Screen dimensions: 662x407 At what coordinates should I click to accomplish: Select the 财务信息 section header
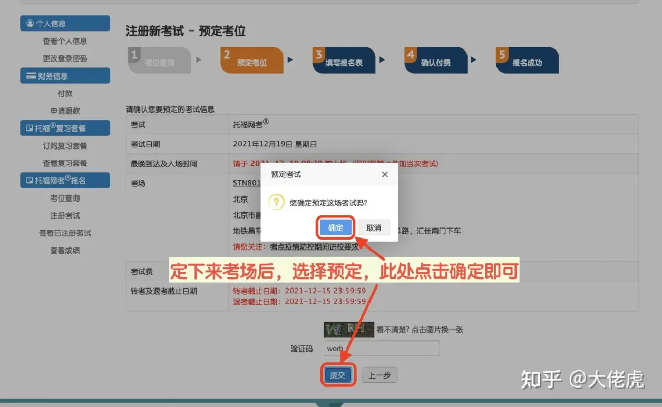[65, 76]
